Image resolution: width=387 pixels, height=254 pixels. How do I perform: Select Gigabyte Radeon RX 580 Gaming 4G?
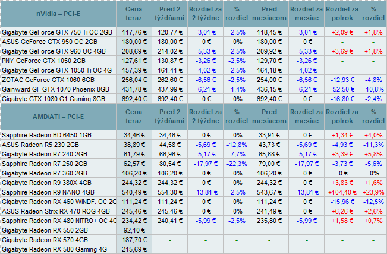(54, 249)
